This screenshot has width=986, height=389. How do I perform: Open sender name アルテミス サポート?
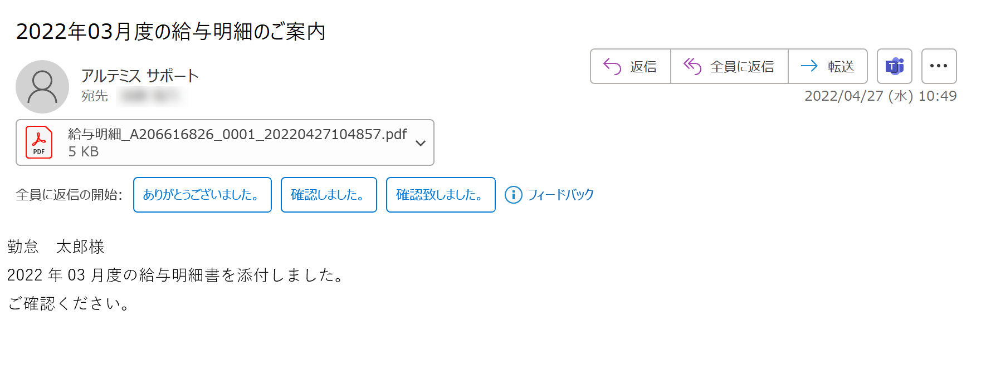point(140,76)
